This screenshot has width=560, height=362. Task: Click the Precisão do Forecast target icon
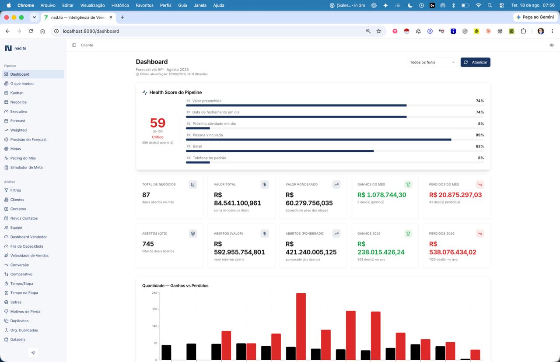pos(6,140)
